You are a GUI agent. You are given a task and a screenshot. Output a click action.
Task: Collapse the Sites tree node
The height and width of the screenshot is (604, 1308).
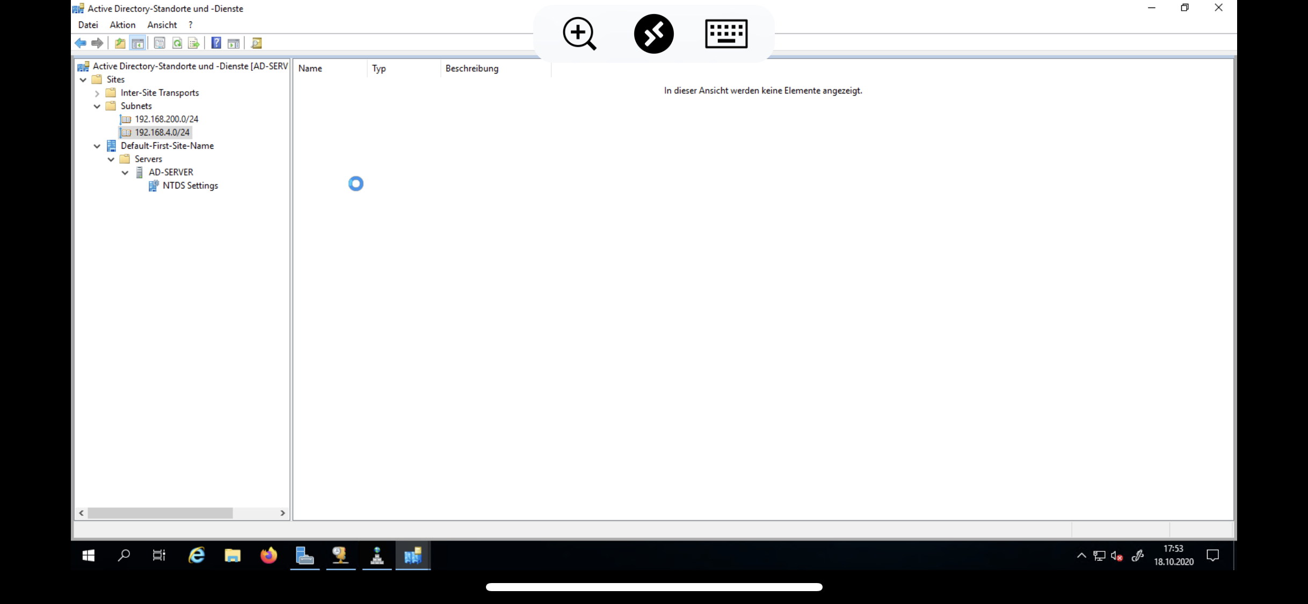point(83,79)
